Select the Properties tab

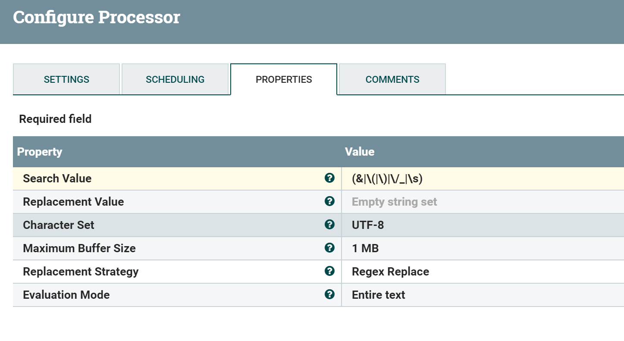(284, 79)
